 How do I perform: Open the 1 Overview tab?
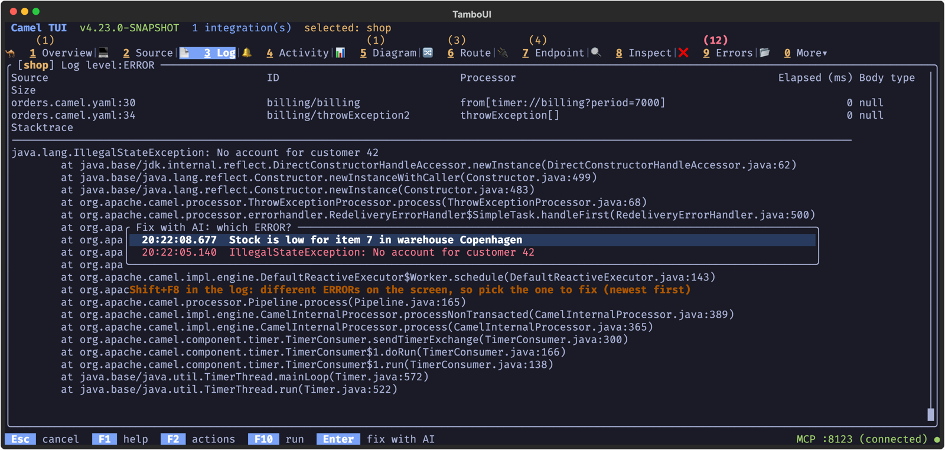pyautogui.click(x=61, y=53)
